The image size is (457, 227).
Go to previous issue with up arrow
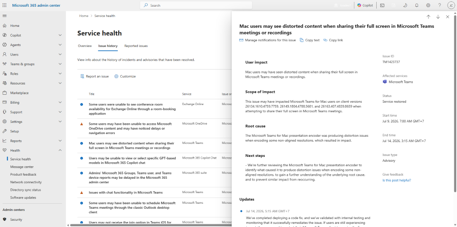pyautogui.click(x=428, y=17)
